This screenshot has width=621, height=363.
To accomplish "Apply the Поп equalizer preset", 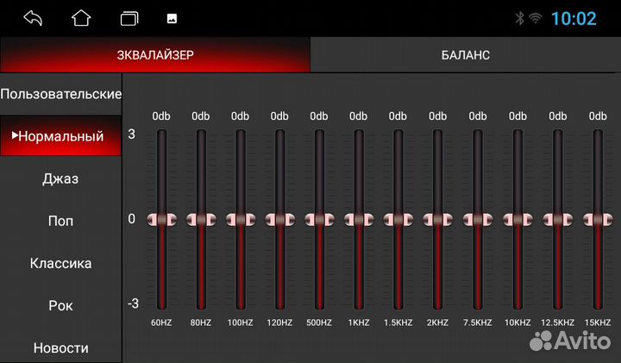I will (60, 221).
